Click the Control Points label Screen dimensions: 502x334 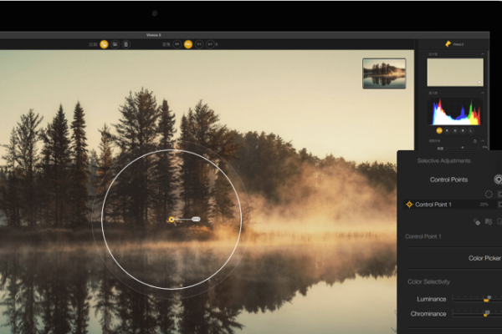(x=448, y=180)
